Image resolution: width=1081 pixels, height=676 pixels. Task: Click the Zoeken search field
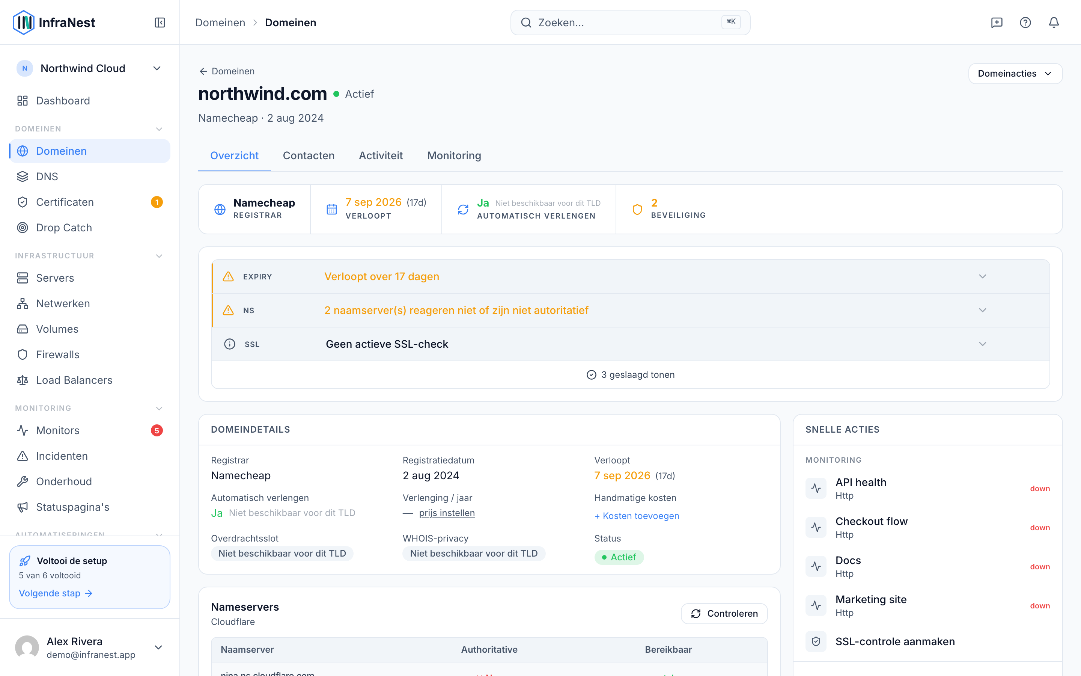point(630,23)
